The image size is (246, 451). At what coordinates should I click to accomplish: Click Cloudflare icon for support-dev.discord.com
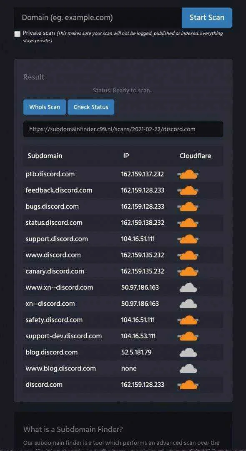(188, 336)
